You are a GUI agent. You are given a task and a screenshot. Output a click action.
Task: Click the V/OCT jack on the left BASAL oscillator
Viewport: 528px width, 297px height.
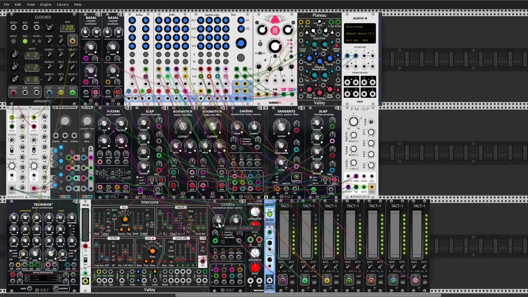(x=86, y=93)
